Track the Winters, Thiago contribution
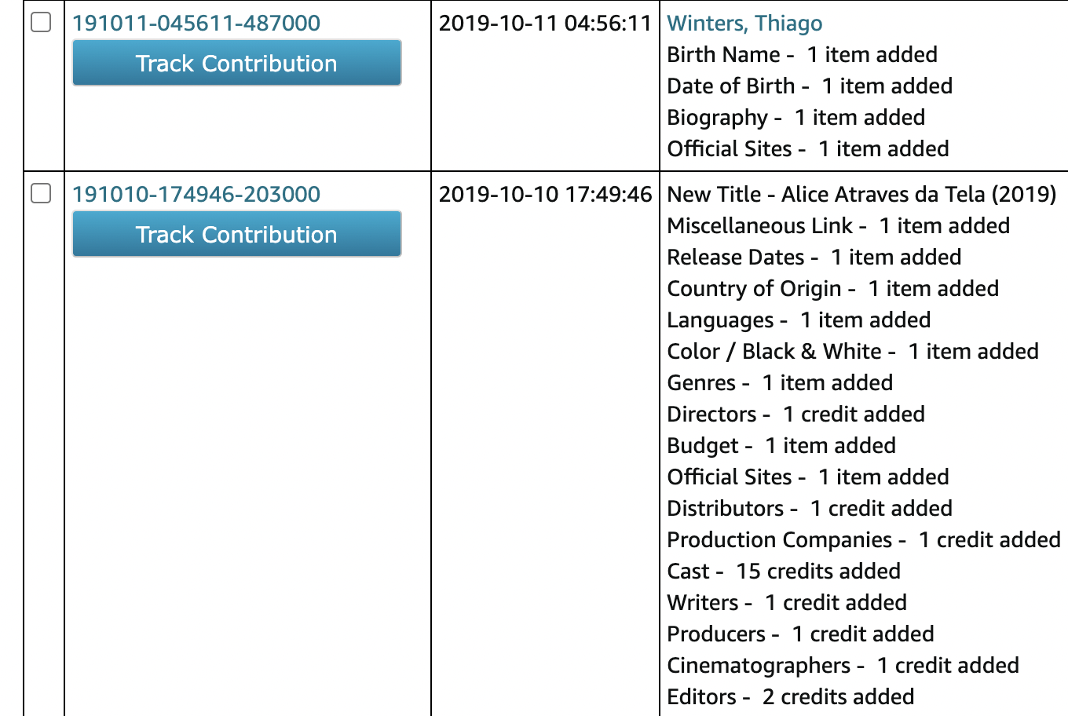 tap(236, 63)
